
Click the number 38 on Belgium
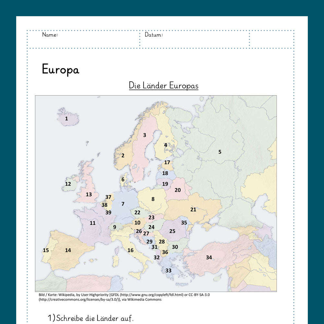pos(104,205)
